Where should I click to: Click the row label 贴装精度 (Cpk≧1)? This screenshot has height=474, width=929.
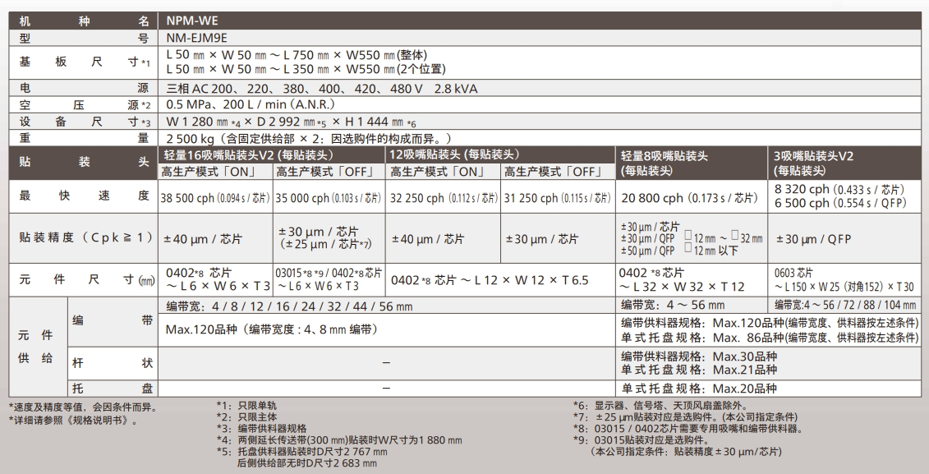coord(86,238)
